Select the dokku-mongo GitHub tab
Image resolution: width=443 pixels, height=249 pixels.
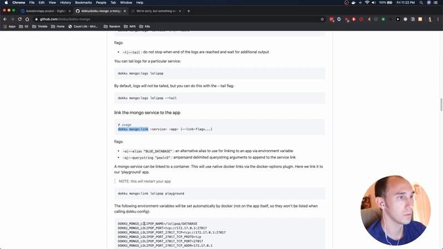tap(100, 11)
